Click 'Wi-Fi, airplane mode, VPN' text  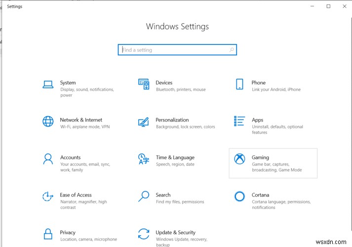pyautogui.click(x=85, y=127)
